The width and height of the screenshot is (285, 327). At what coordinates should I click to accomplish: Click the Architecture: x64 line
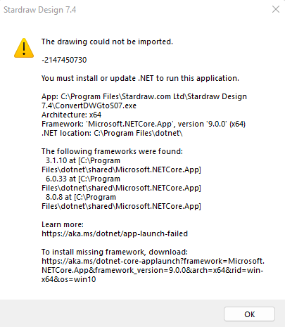(71, 115)
